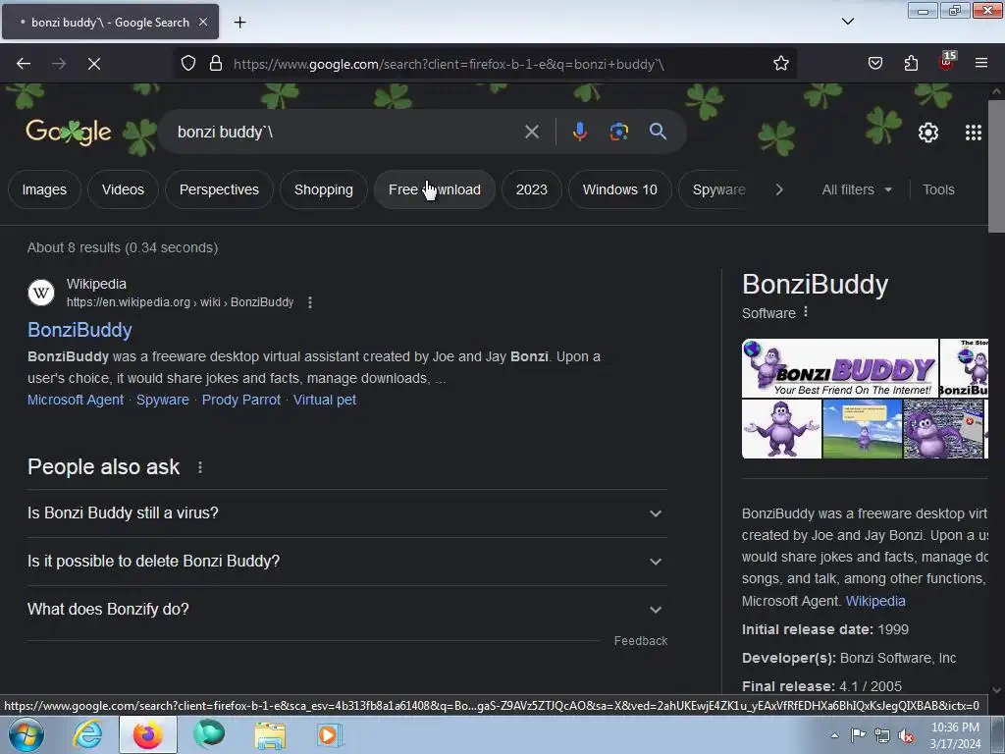
Task: Select the Perspectives filter chip
Action: pyautogui.click(x=219, y=189)
